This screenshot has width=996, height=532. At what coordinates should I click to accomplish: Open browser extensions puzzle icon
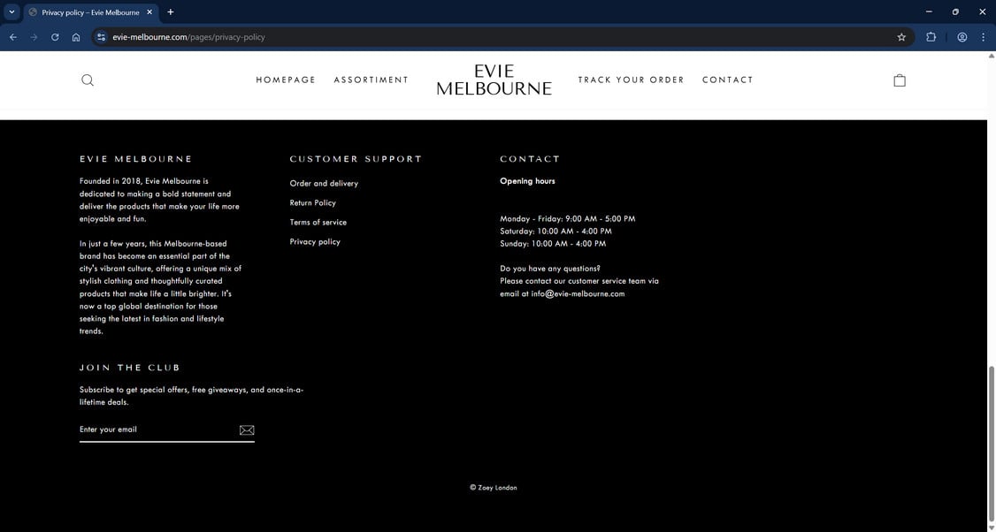click(x=931, y=37)
